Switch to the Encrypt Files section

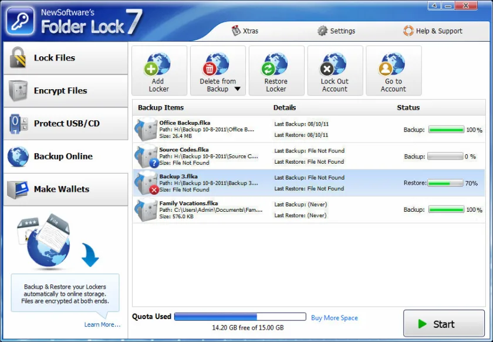pos(66,91)
